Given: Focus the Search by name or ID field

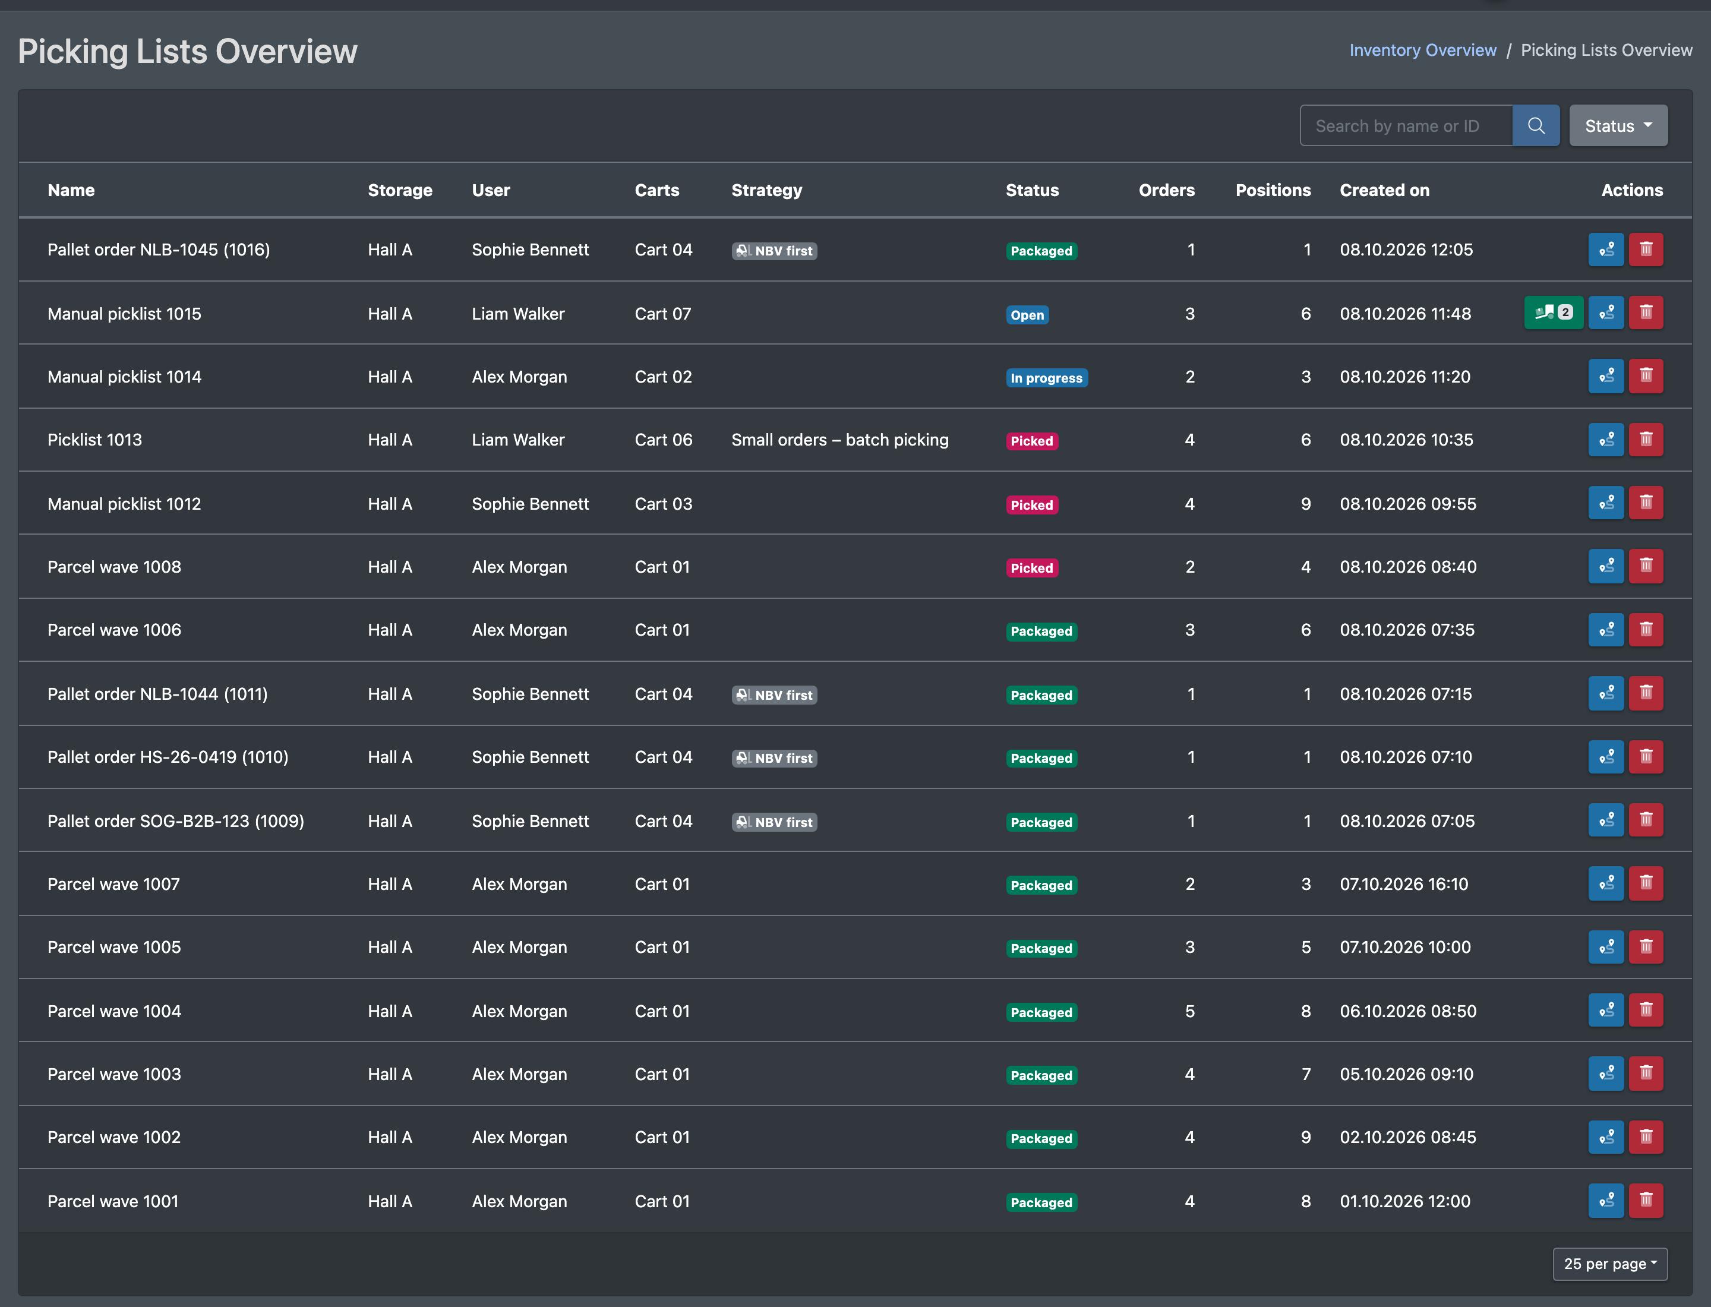Looking at the screenshot, I should [x=1406, y=125].
